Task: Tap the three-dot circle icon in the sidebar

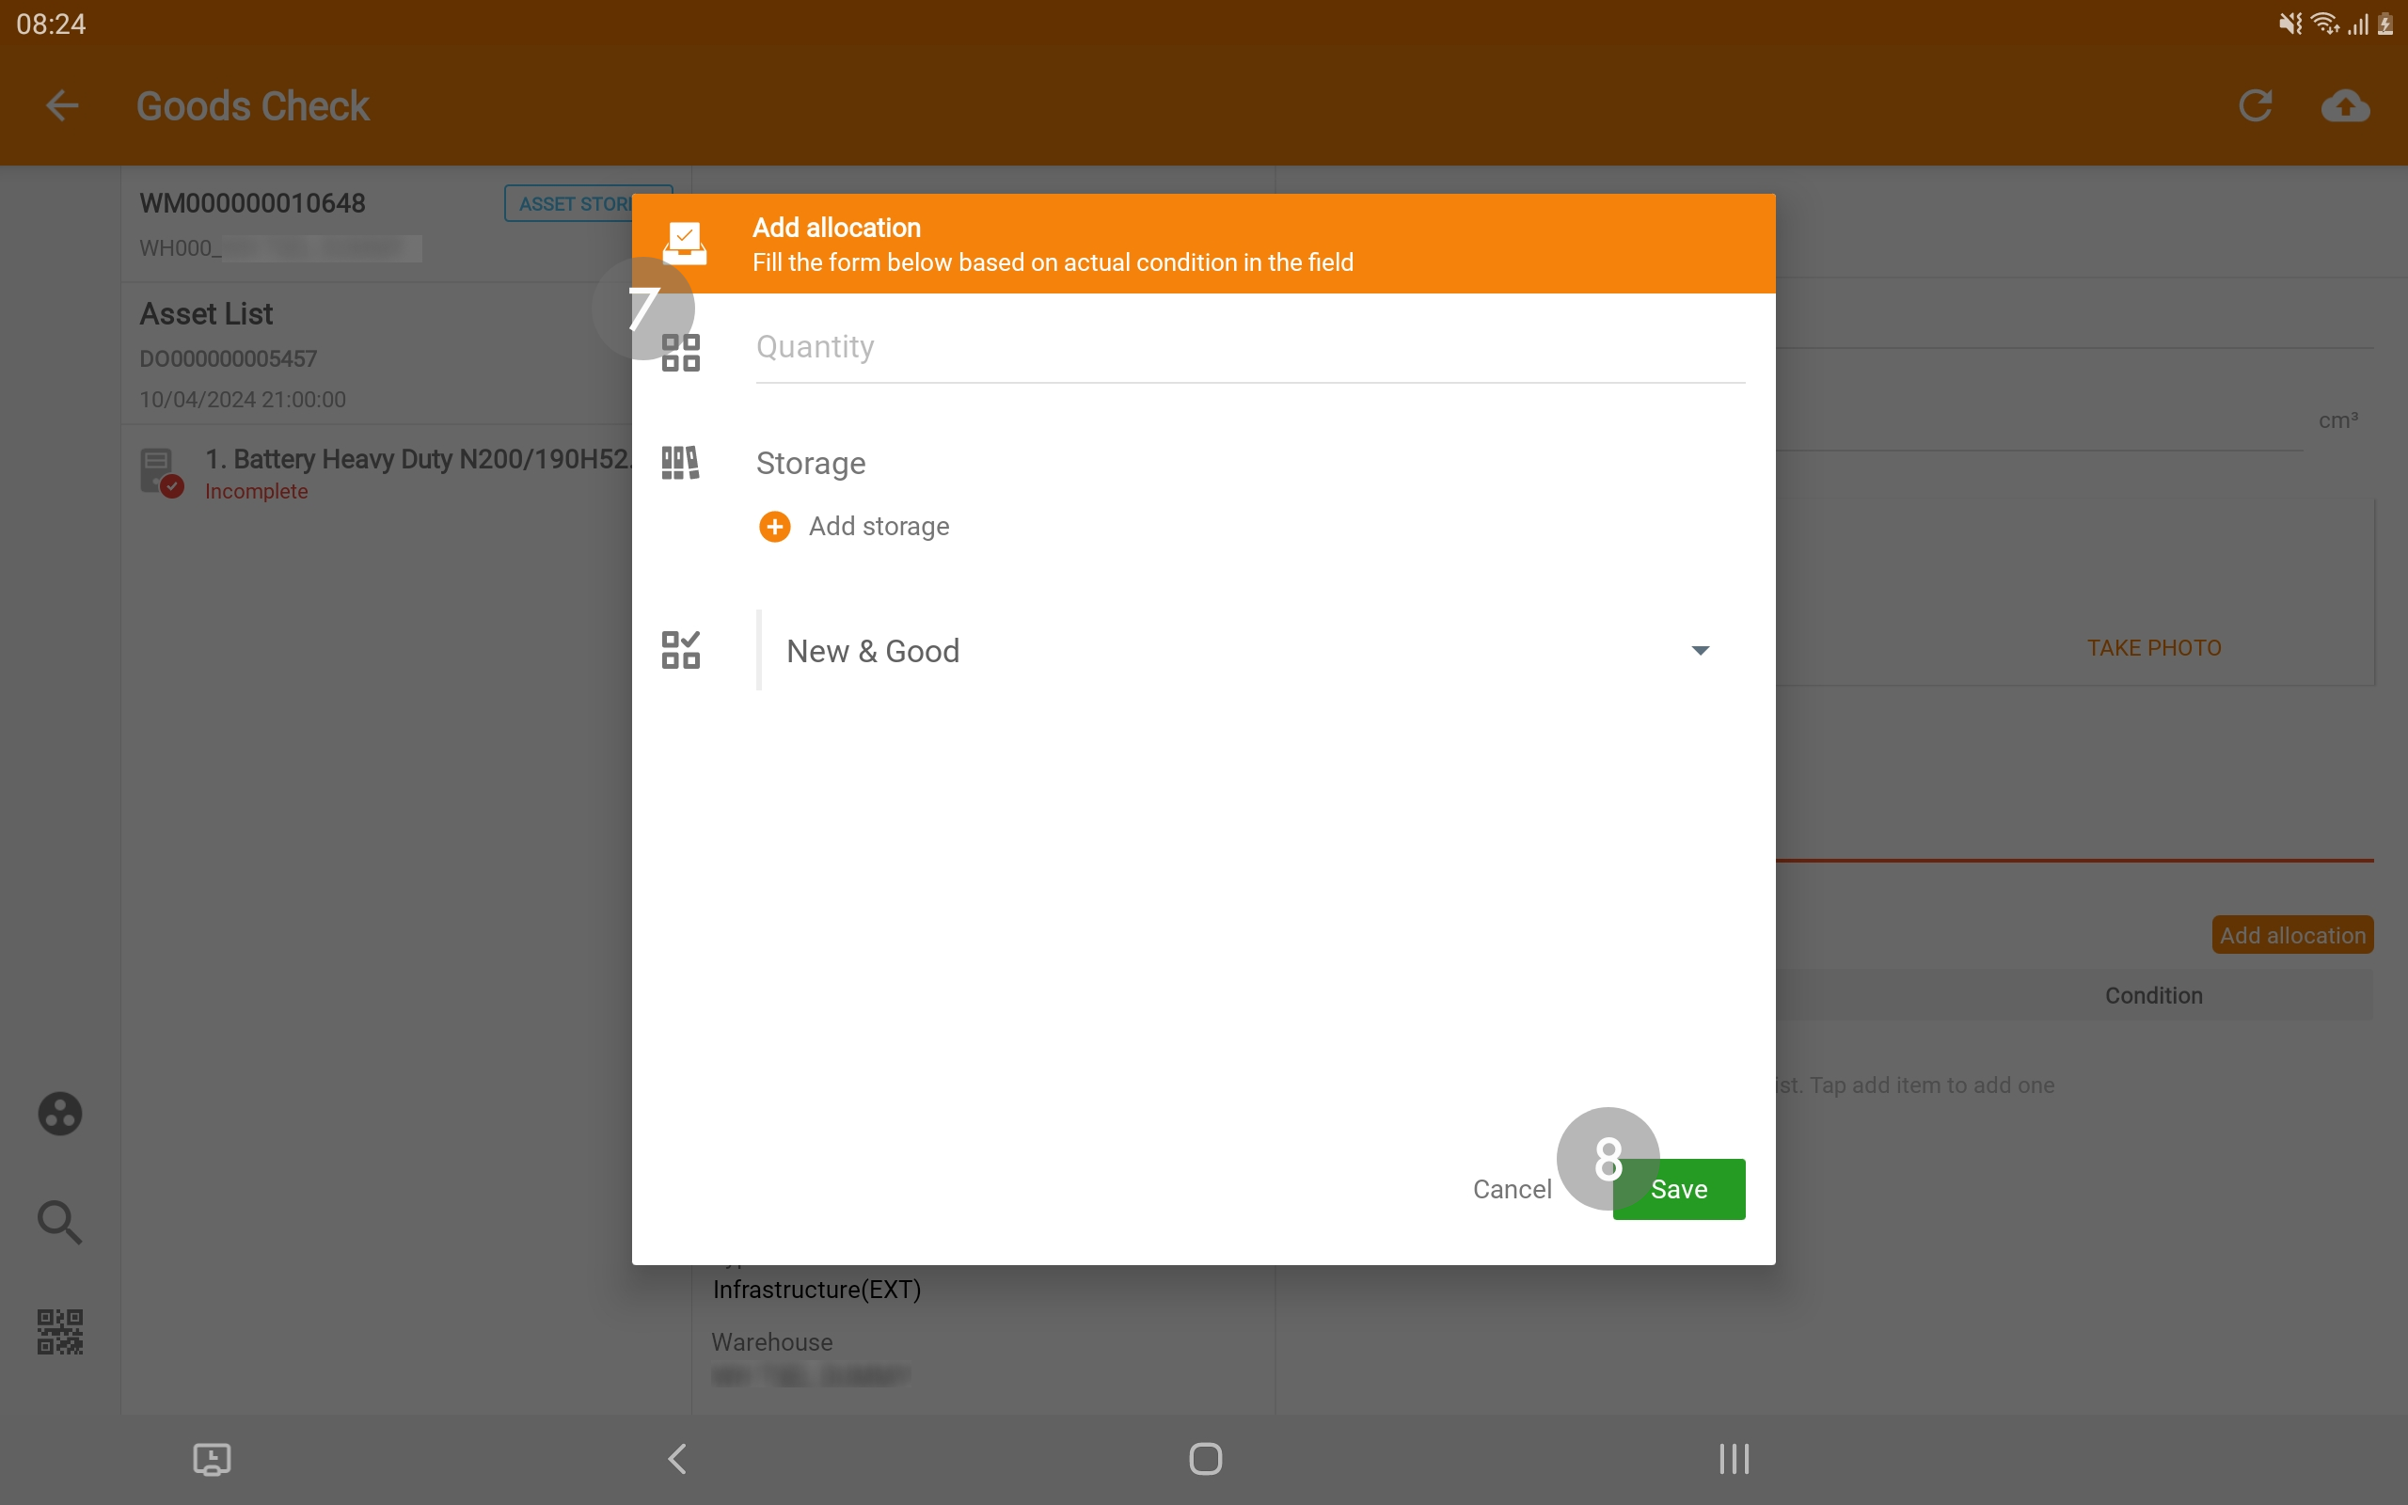Action: pos(59,1114)
